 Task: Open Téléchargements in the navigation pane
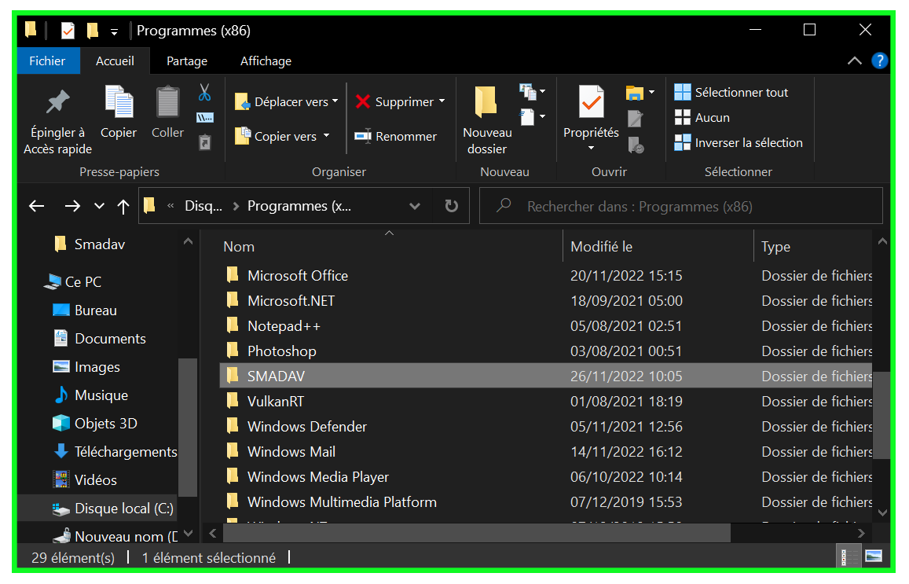(x=115, y=452)
